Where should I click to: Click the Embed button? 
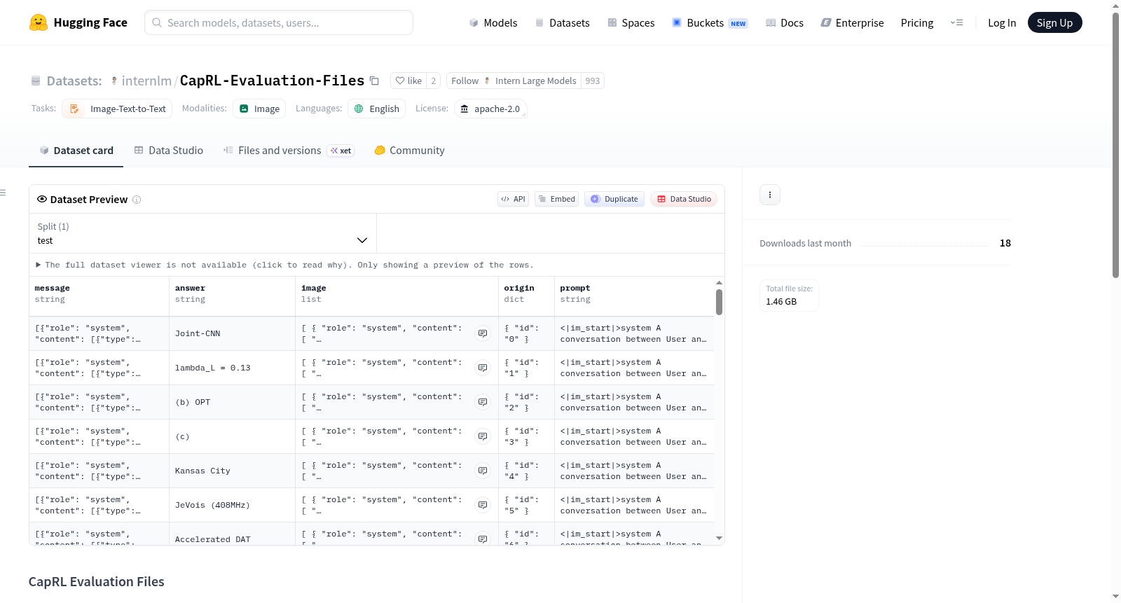click(x=556, y=199)
